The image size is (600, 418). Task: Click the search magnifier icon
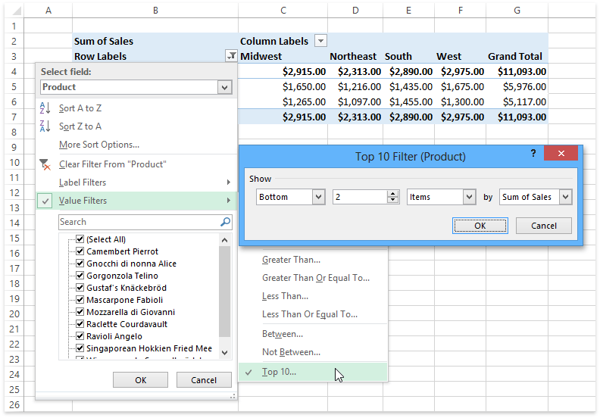[x=226, y=222]
